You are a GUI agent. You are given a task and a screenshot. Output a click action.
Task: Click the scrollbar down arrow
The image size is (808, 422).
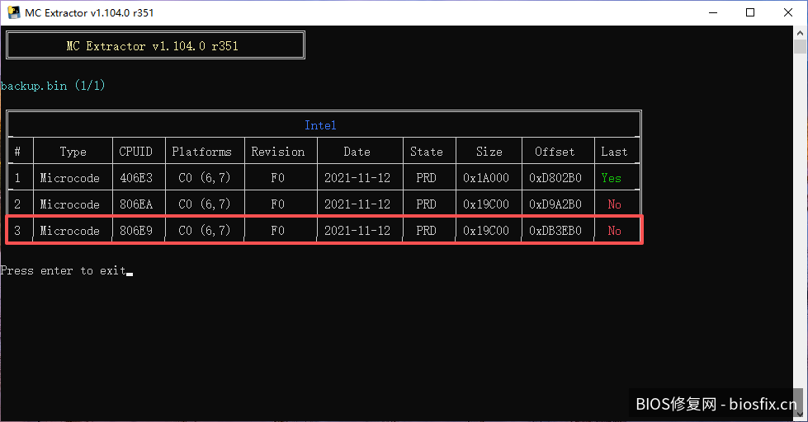[x=800, y=414]
